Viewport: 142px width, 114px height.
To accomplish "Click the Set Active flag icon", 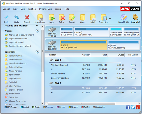I will coord(6,97).
